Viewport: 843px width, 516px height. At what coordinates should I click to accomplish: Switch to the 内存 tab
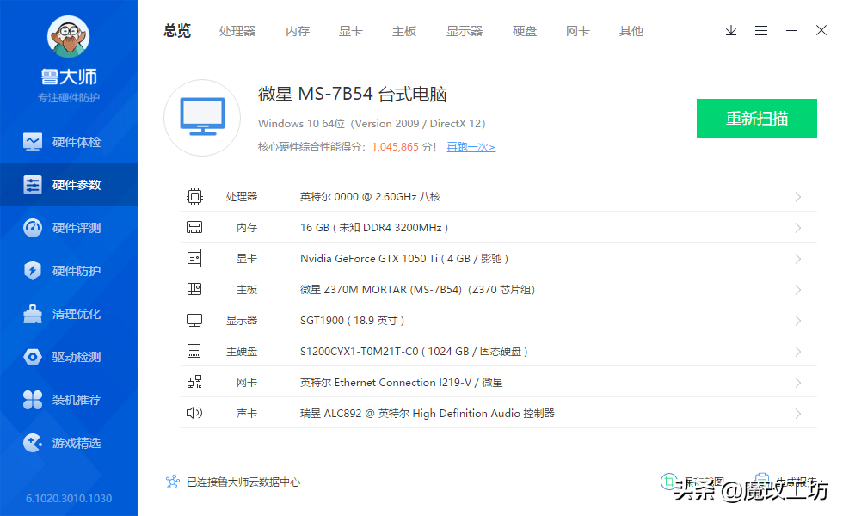298,31
